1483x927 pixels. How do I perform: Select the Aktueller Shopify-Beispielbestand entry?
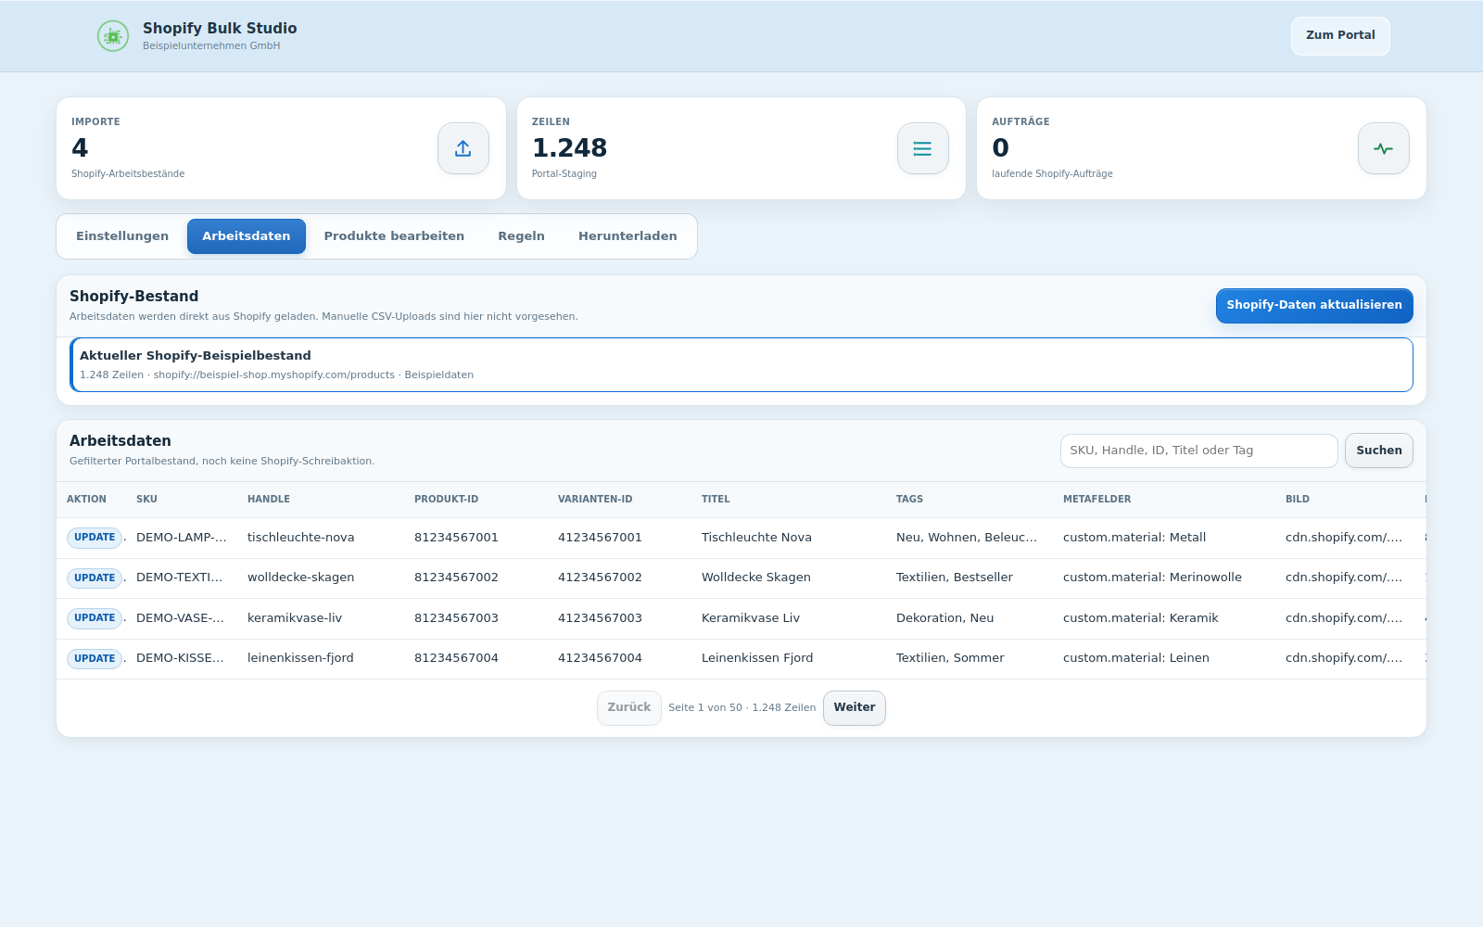click(x=741, y=364)
